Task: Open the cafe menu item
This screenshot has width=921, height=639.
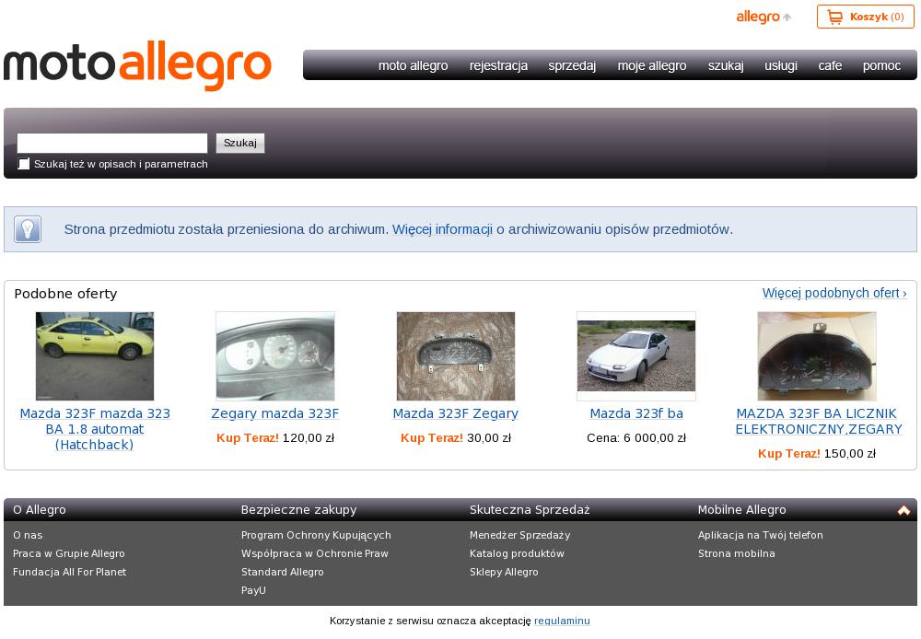Action: point(830,65)
